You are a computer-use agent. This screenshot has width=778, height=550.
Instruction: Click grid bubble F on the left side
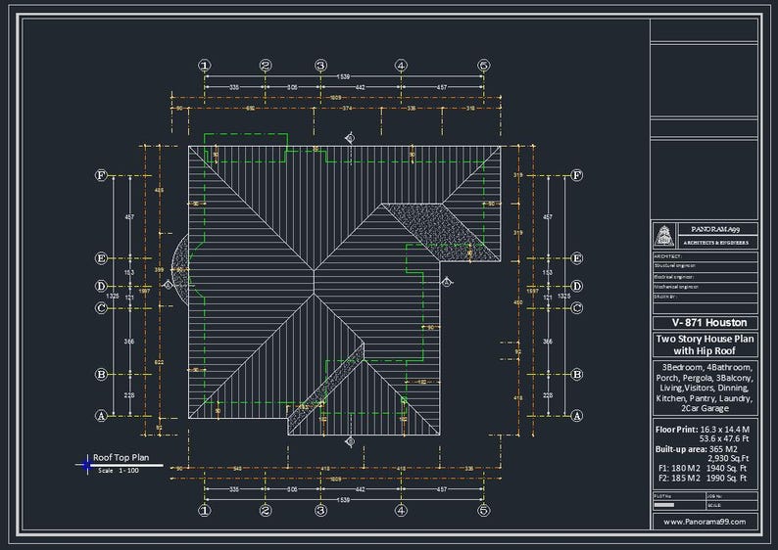(101, 175)
